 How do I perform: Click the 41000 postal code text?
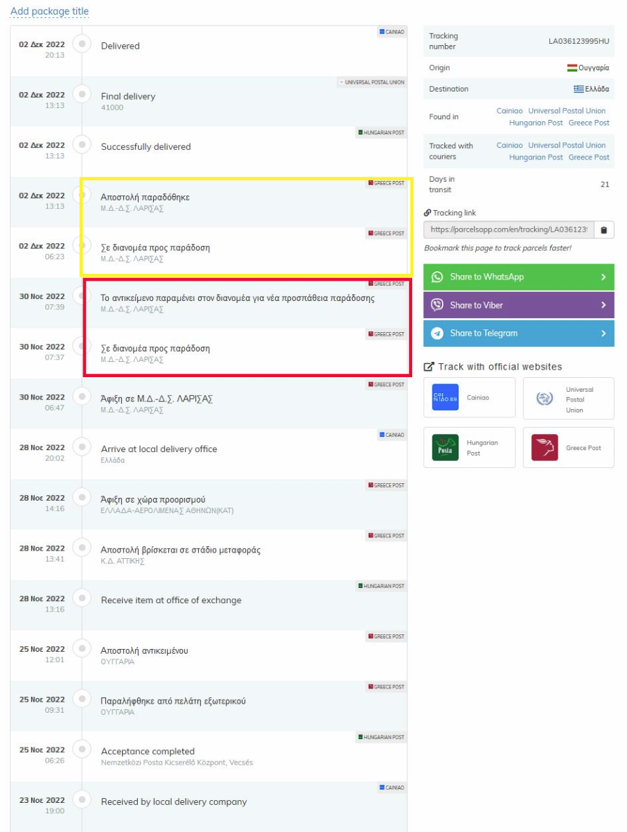(x=112, y=107)
